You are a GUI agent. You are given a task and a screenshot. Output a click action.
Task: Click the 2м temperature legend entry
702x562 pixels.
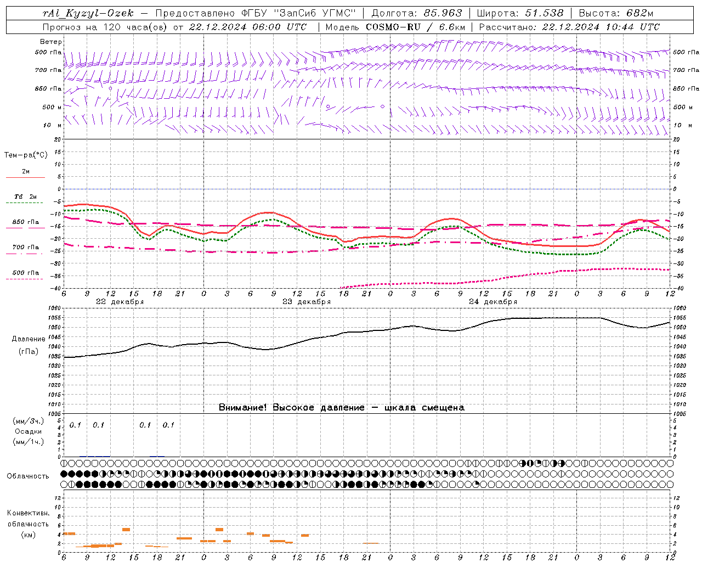pos(26,172)
